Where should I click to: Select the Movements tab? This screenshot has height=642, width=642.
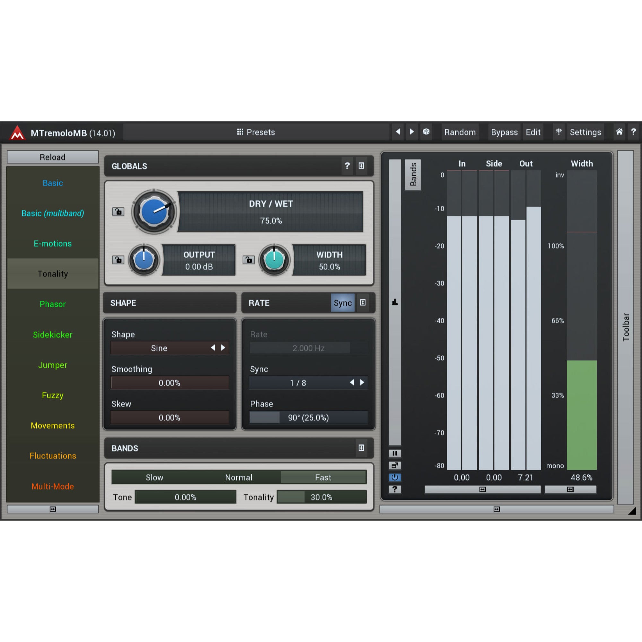pyautogui.click(x=53, y=425)
